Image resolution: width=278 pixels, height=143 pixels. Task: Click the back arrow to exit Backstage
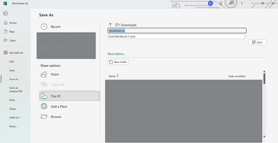coord(5,13)
